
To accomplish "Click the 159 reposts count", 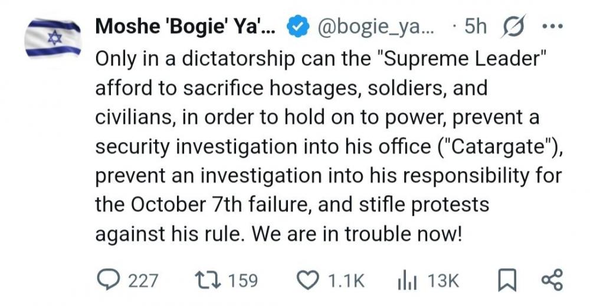I will pyautogui.click(x=242, y=281).
